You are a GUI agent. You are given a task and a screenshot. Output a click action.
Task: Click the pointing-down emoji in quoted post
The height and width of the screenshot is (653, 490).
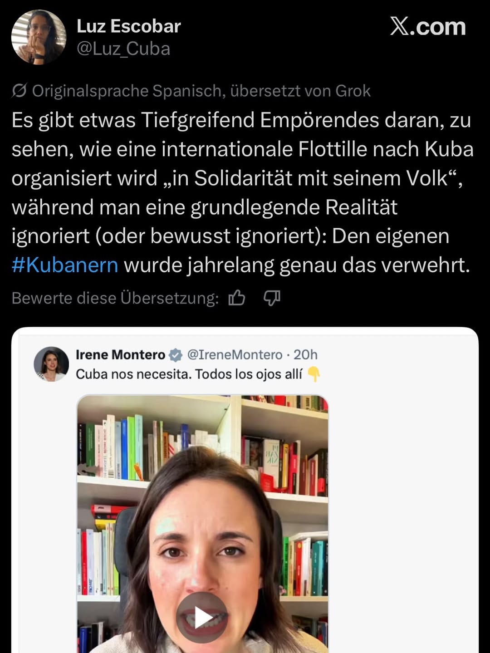click(x=314, y=374)
